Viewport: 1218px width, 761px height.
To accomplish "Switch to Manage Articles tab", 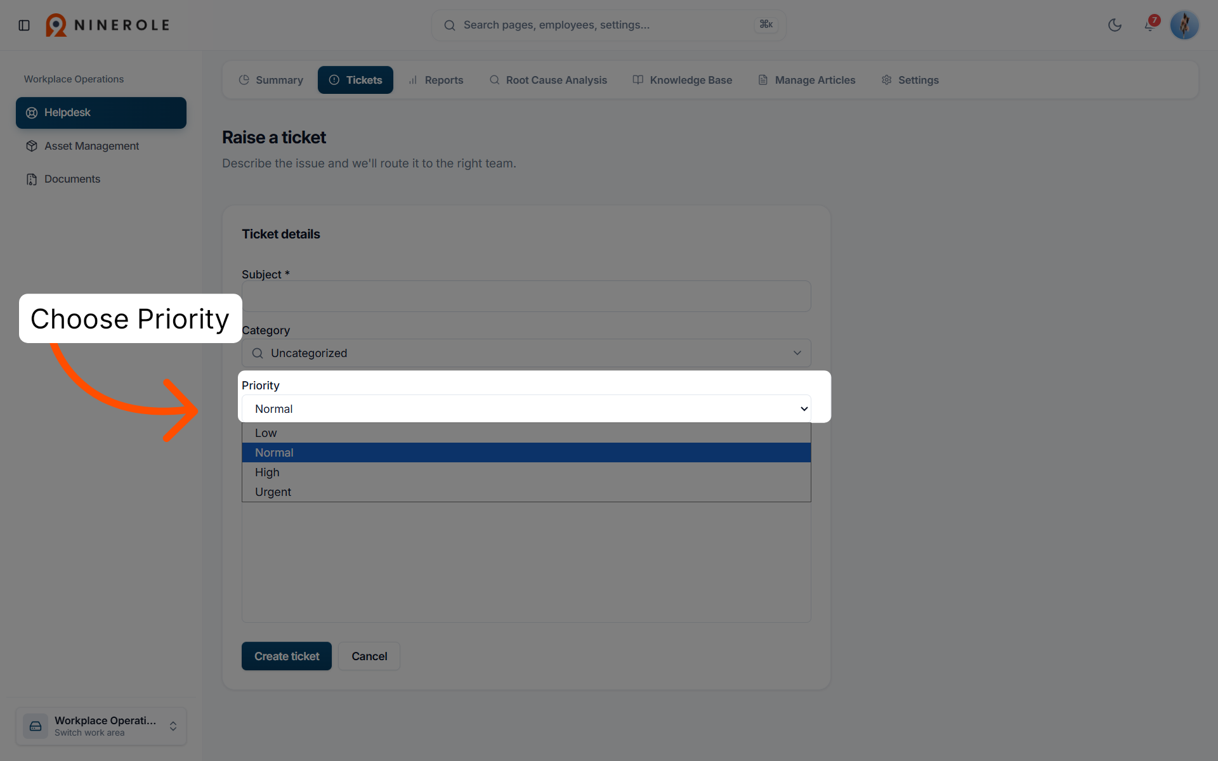I will click(806, 80).
